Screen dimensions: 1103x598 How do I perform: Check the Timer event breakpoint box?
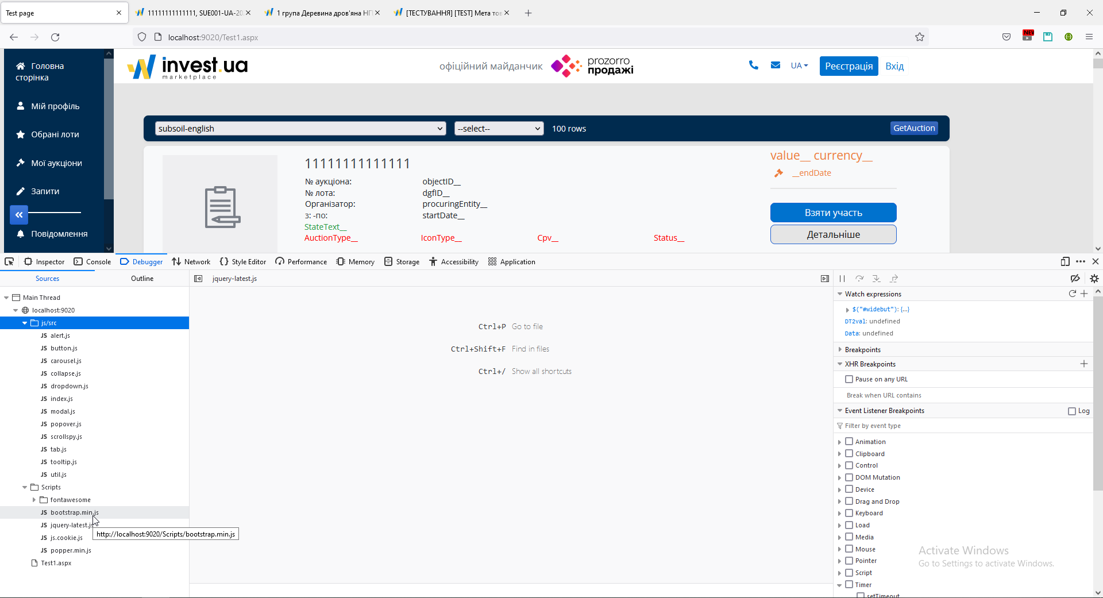(x=849, y=585)
